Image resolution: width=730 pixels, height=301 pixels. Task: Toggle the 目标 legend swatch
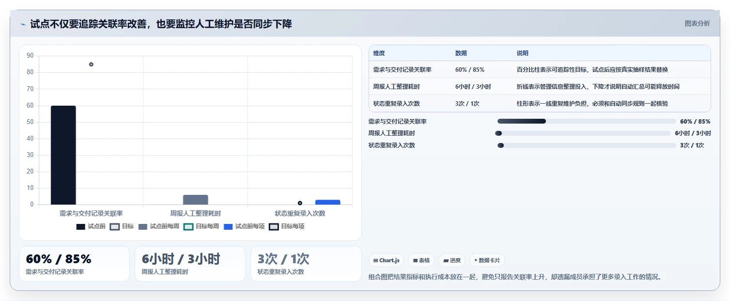pyautogui.click(x=115, y=226)
